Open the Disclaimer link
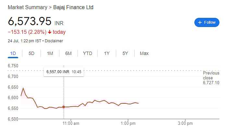 (54, 41)
